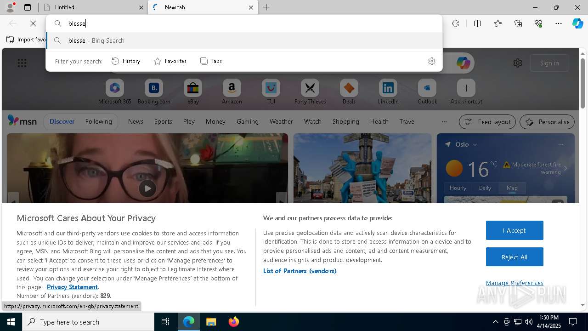Open the Extensions puzzle icon
Image resolution: width=588 pixels, height=331 pixels.
[x=455, y=23]
